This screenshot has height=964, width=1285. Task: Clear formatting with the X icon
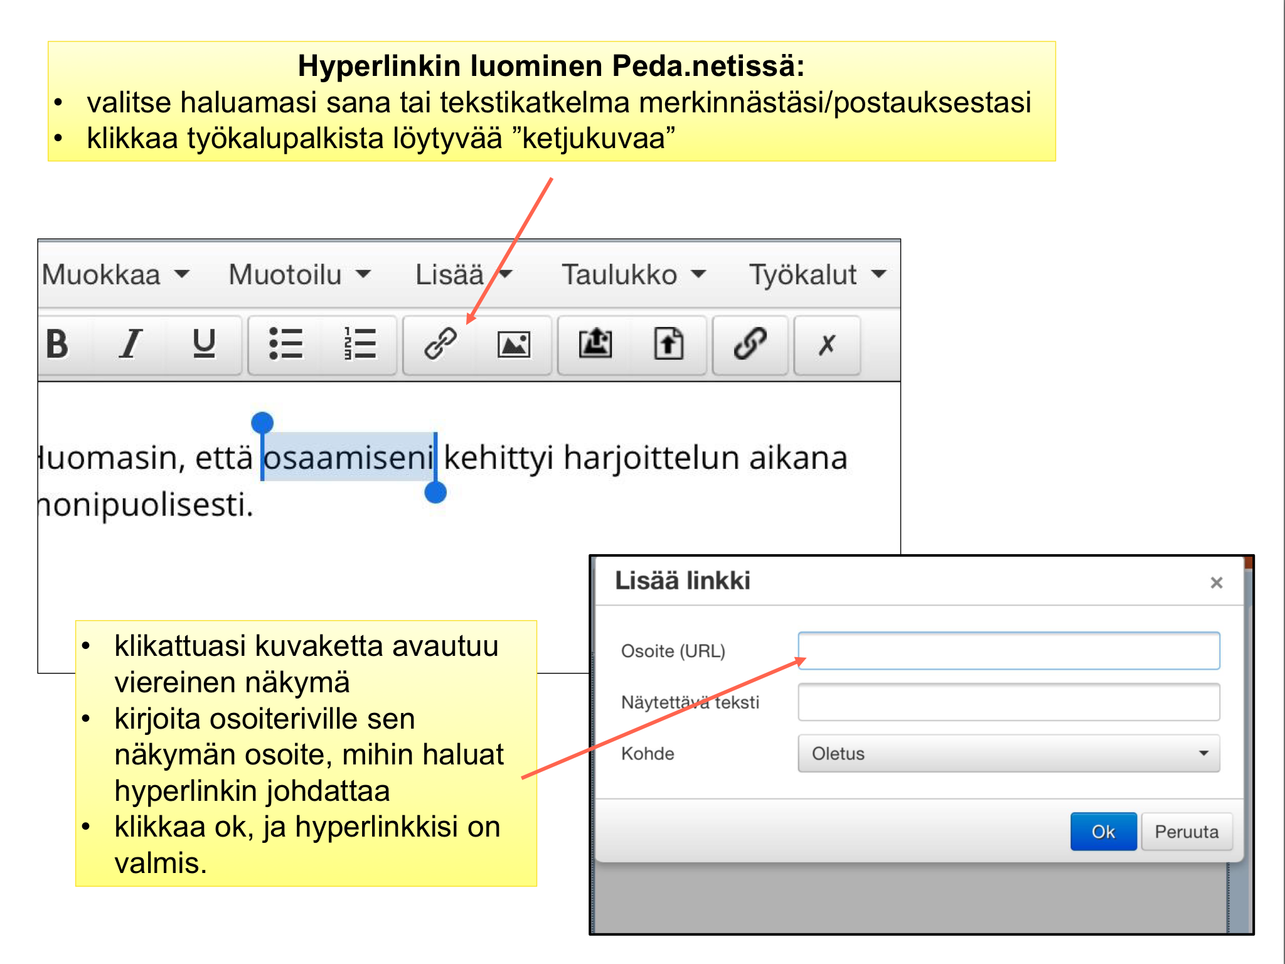pyautogui.click(x=827, y=344)
